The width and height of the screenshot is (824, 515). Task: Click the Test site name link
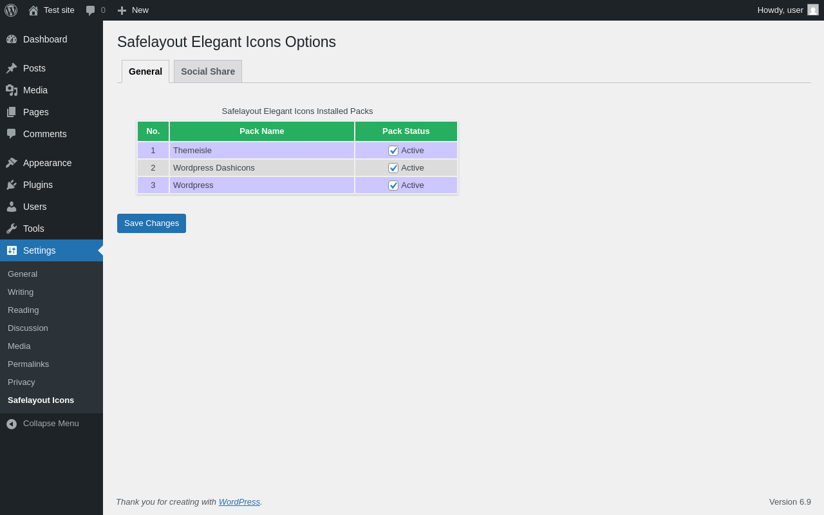59,10
